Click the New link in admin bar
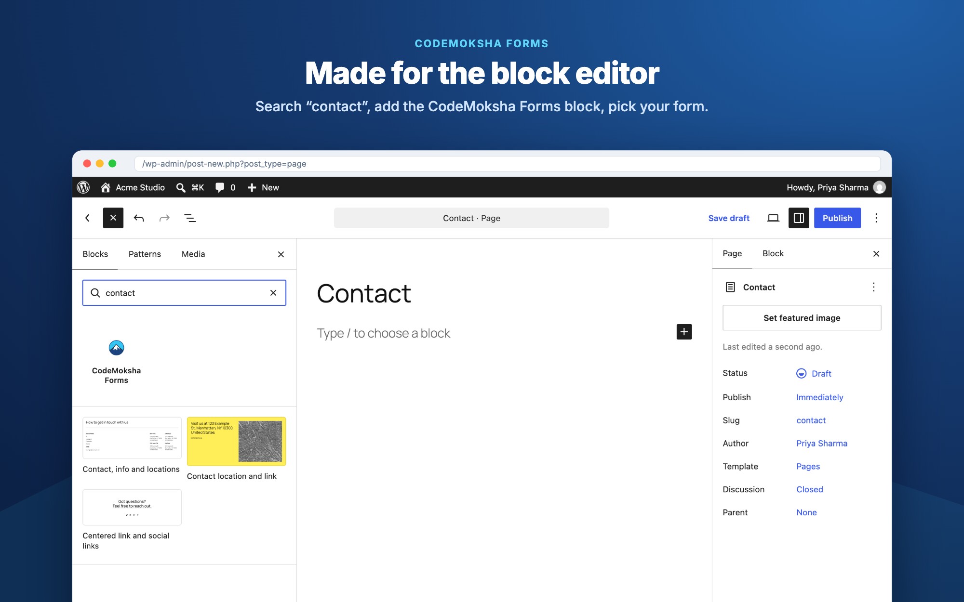 pos(270,187)
